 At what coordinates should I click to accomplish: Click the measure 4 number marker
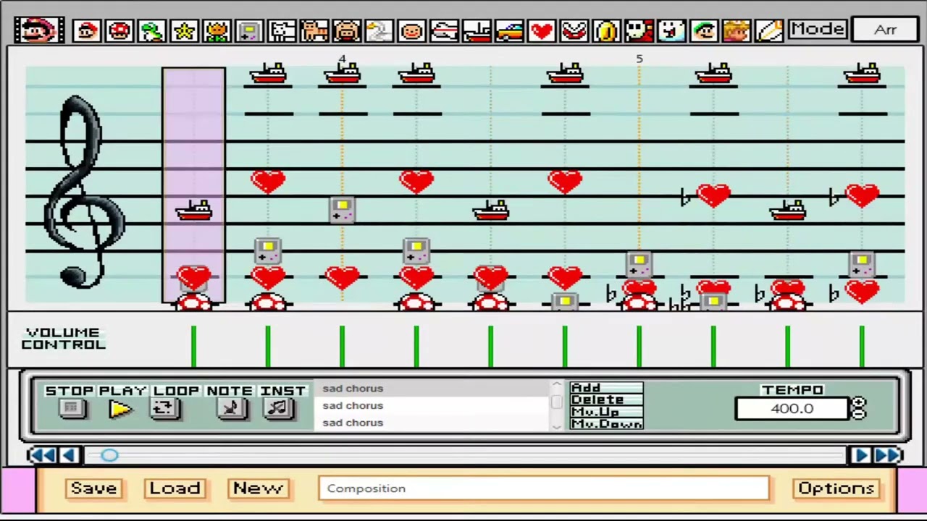pyautogui.click(x=342, y=58)
